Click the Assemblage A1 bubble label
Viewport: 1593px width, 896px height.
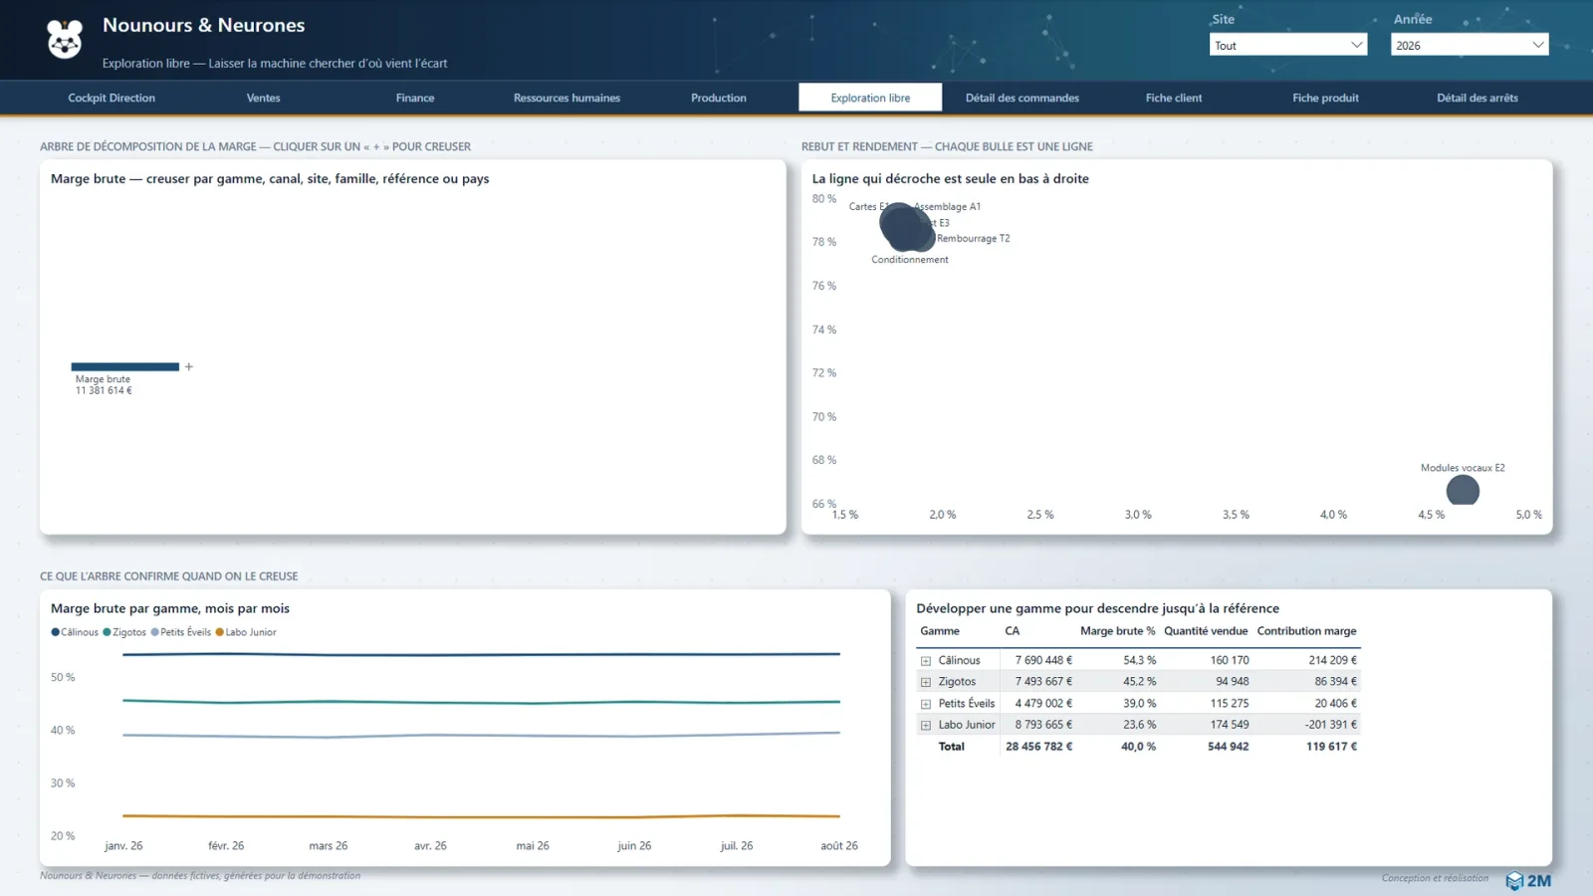(x=947, y=207)
